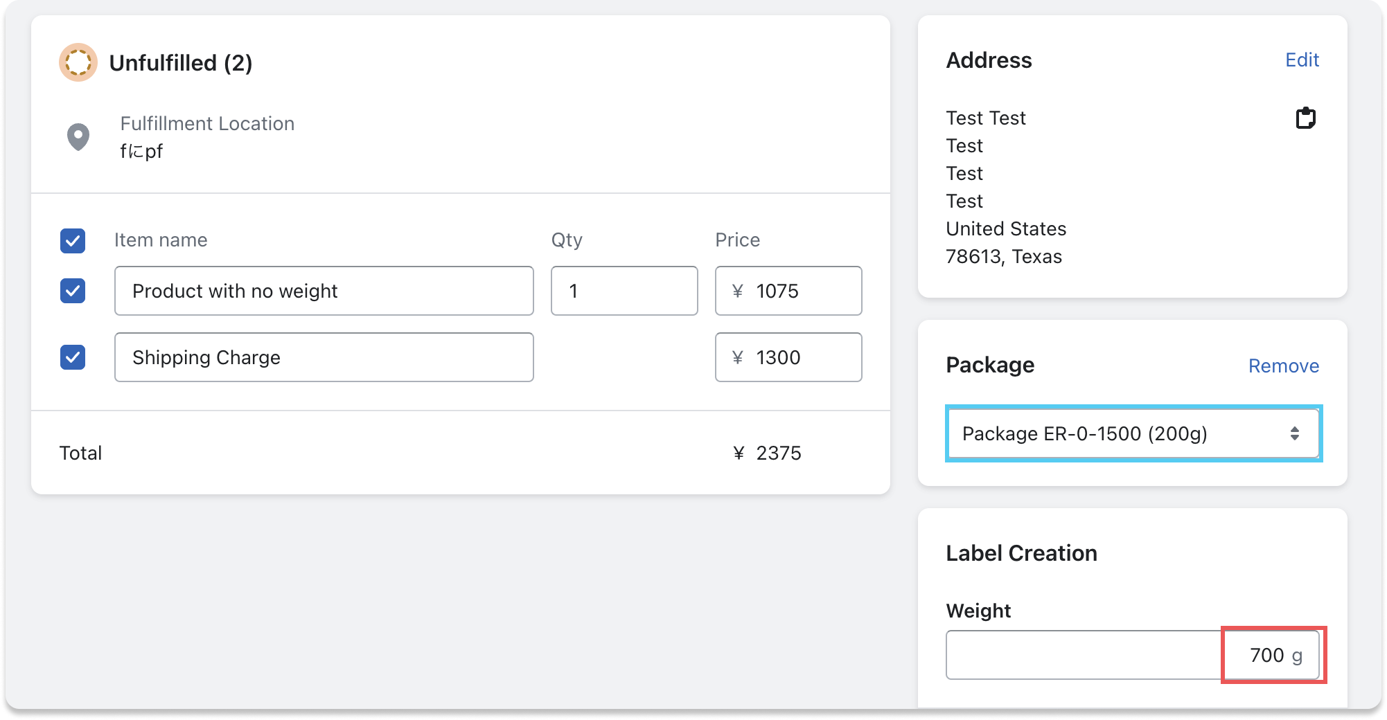Click the Test Test recipient name
This screenshot has width=1387, height=720.
pyautogui.click(x=985, y=118)
